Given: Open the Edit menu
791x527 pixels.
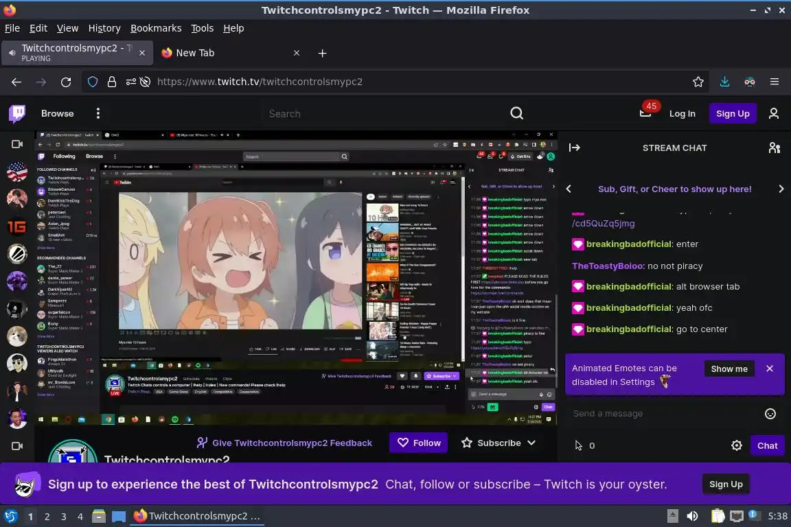Looking at the screenshot, I should click(38, 28).
